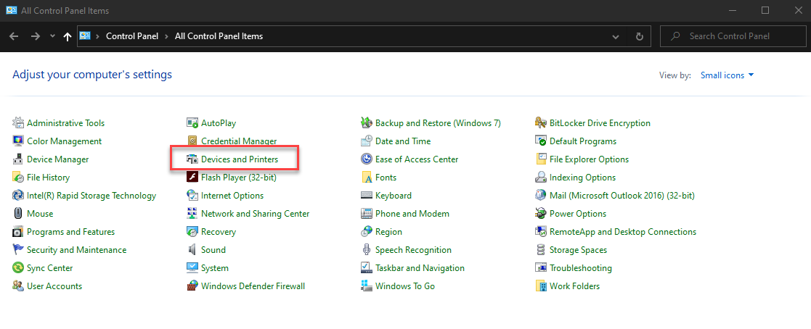
Task: Open the Ease of Access Center icon
Action: pos(367,159)
